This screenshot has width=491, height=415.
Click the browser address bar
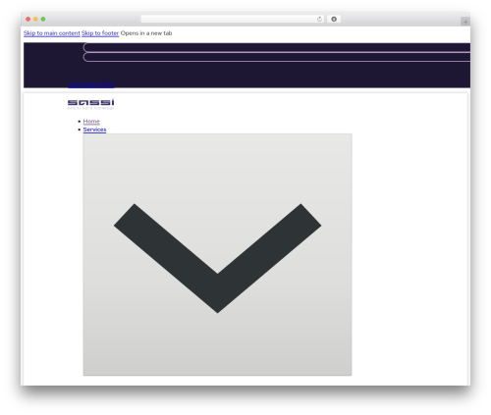[x=232, y=19]
